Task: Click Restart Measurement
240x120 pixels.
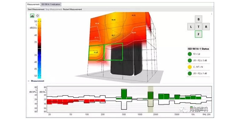Action: tap(72, 9)
